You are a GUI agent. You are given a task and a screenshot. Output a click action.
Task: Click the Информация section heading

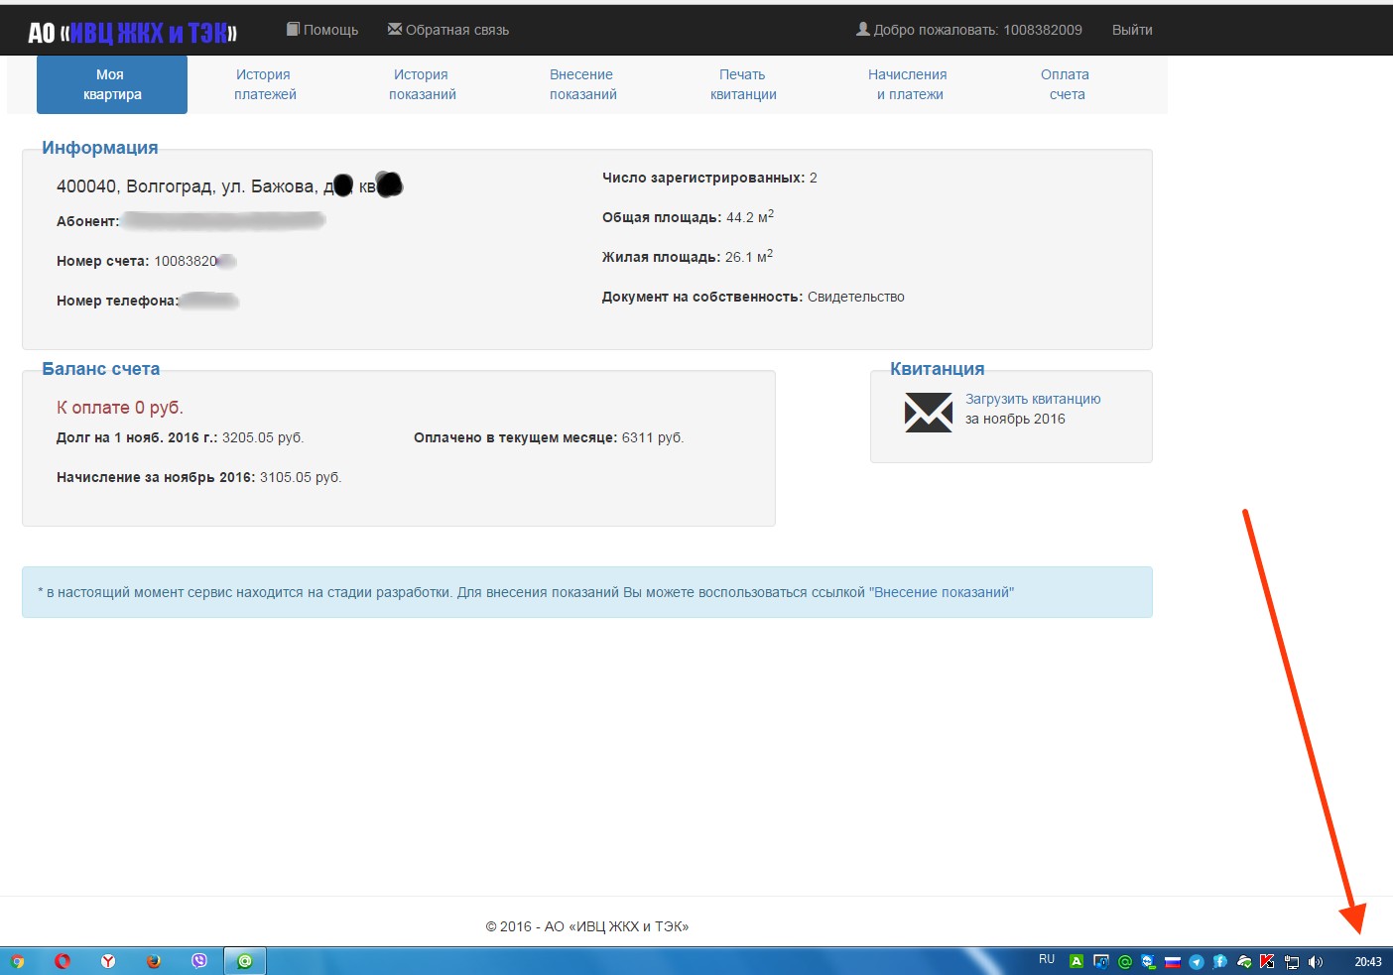click(100, 148)
